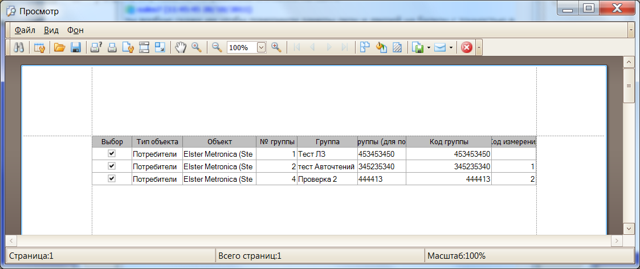The width and height of the screenshot is (640, 269).
Task: Click the vertical scrollbar down arrow
Action: tap(629, 228)
